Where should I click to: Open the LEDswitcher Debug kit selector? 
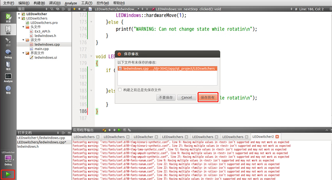[x=8, y=160]
